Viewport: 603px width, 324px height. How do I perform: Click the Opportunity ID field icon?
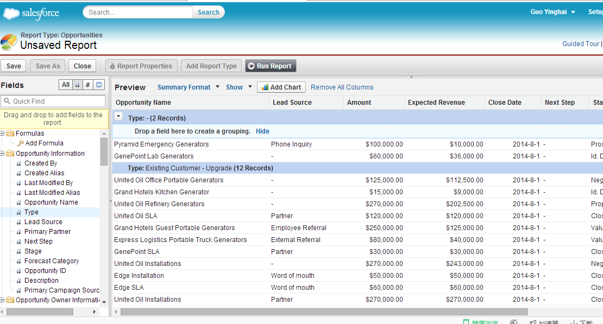19,271
